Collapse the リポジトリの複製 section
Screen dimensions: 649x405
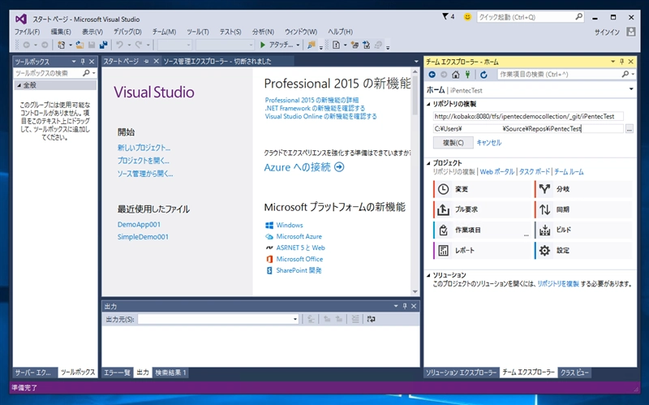pyautogui.click(x=428, y=104)
